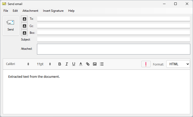
Task: Insert an image into the message
Action: click(95, 64)
